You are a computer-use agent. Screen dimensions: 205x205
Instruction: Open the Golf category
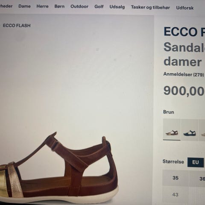coord(99,7)
